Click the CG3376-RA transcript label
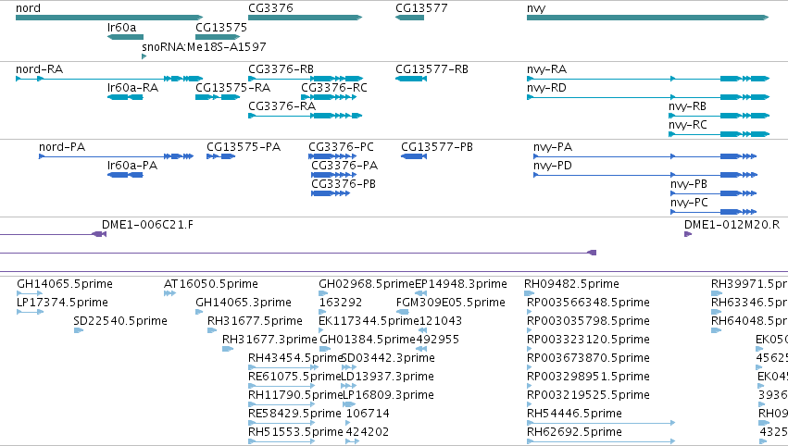The height and width of the screenshot is (446, 788). pos(281,106)
